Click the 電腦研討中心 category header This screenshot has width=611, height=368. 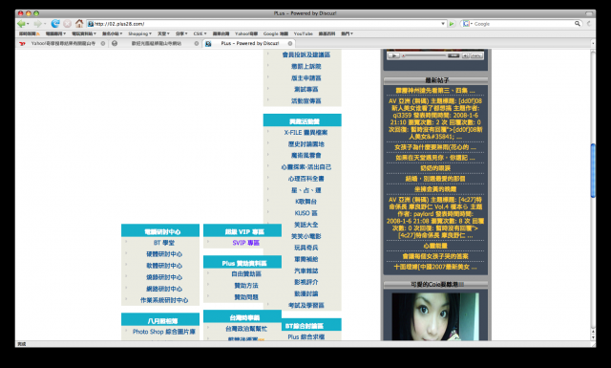(x=160, y=231)
